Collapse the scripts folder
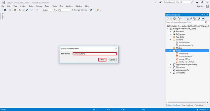The width and height of the screenshot is (210, 111). (x=170, y=51)
